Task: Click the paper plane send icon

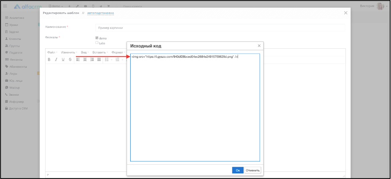Action: point(101,6)
